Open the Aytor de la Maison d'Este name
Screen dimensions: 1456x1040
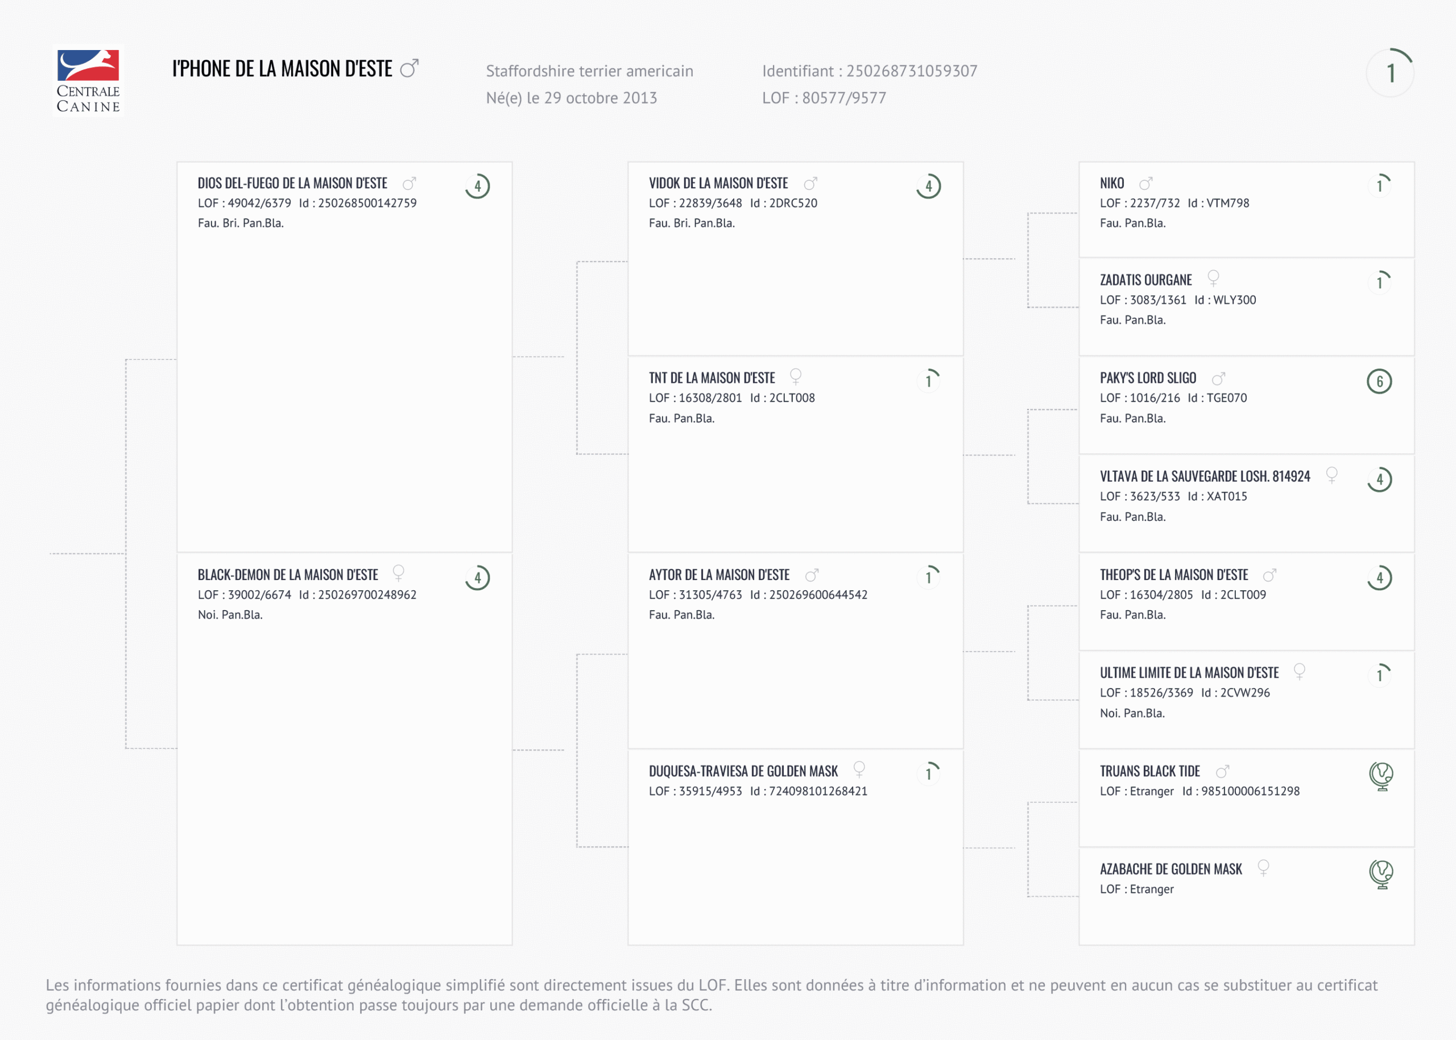(719, 575)
